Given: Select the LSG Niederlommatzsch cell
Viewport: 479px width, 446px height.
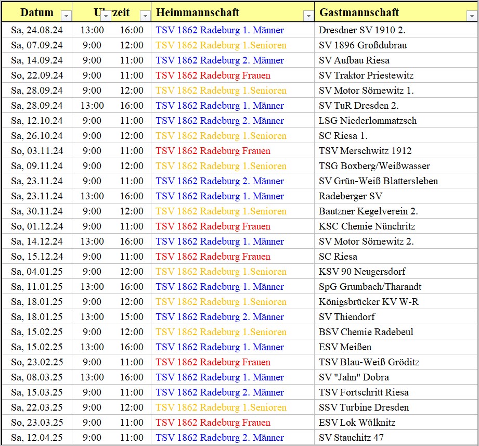Looking at the screenshot, I should [x=396, y=120].
